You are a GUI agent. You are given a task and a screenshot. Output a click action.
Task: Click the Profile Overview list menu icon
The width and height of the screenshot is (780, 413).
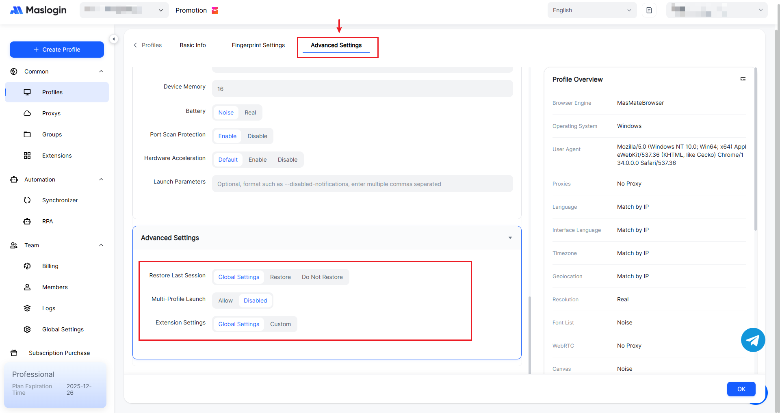pos(743,79)
